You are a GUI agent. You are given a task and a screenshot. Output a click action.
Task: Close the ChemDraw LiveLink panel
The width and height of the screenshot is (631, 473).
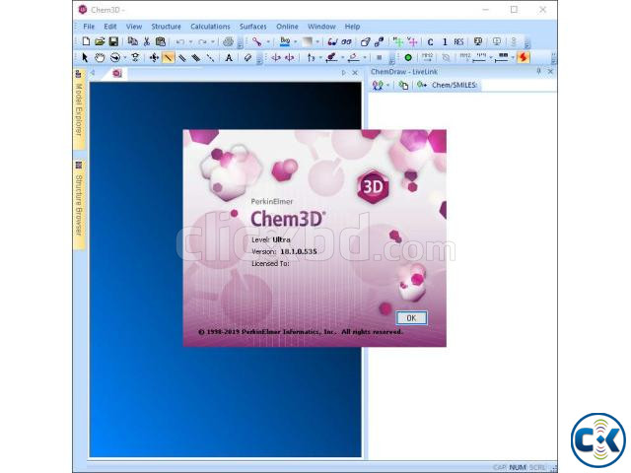coord(550,72)
